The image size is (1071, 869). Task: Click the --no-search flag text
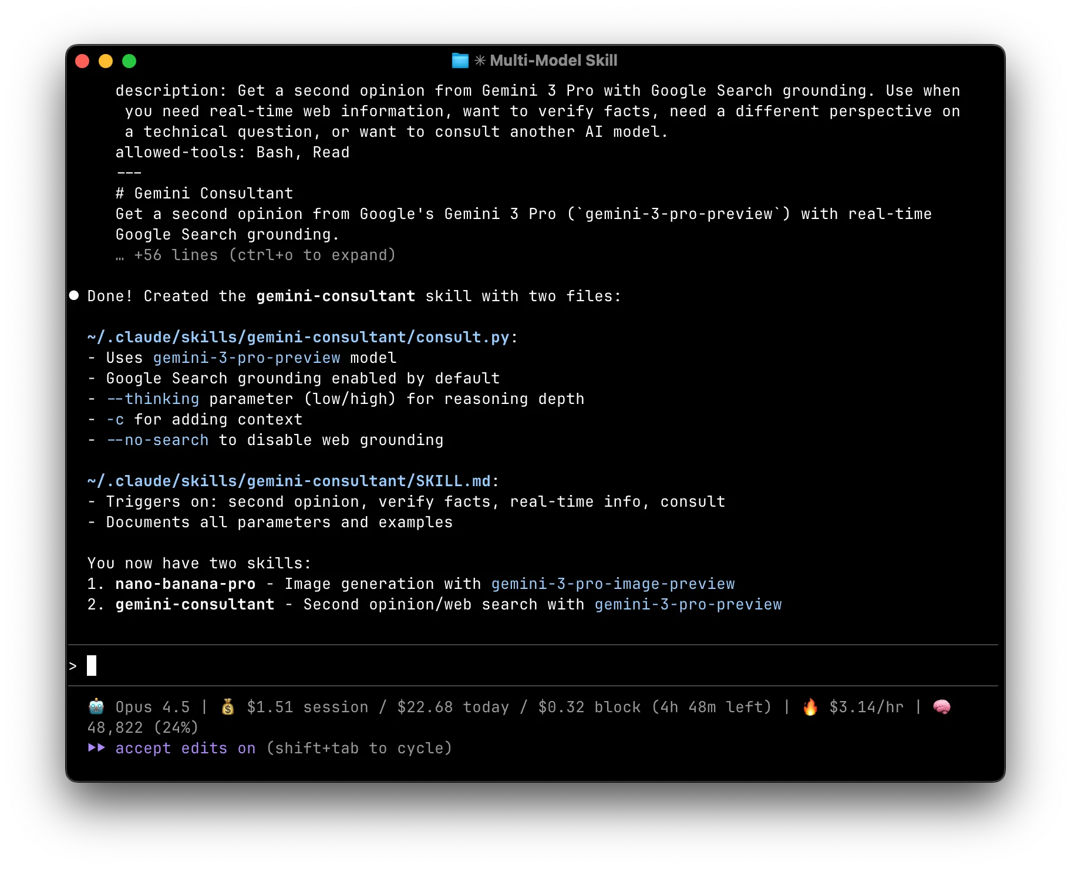(x=157, y=440)
